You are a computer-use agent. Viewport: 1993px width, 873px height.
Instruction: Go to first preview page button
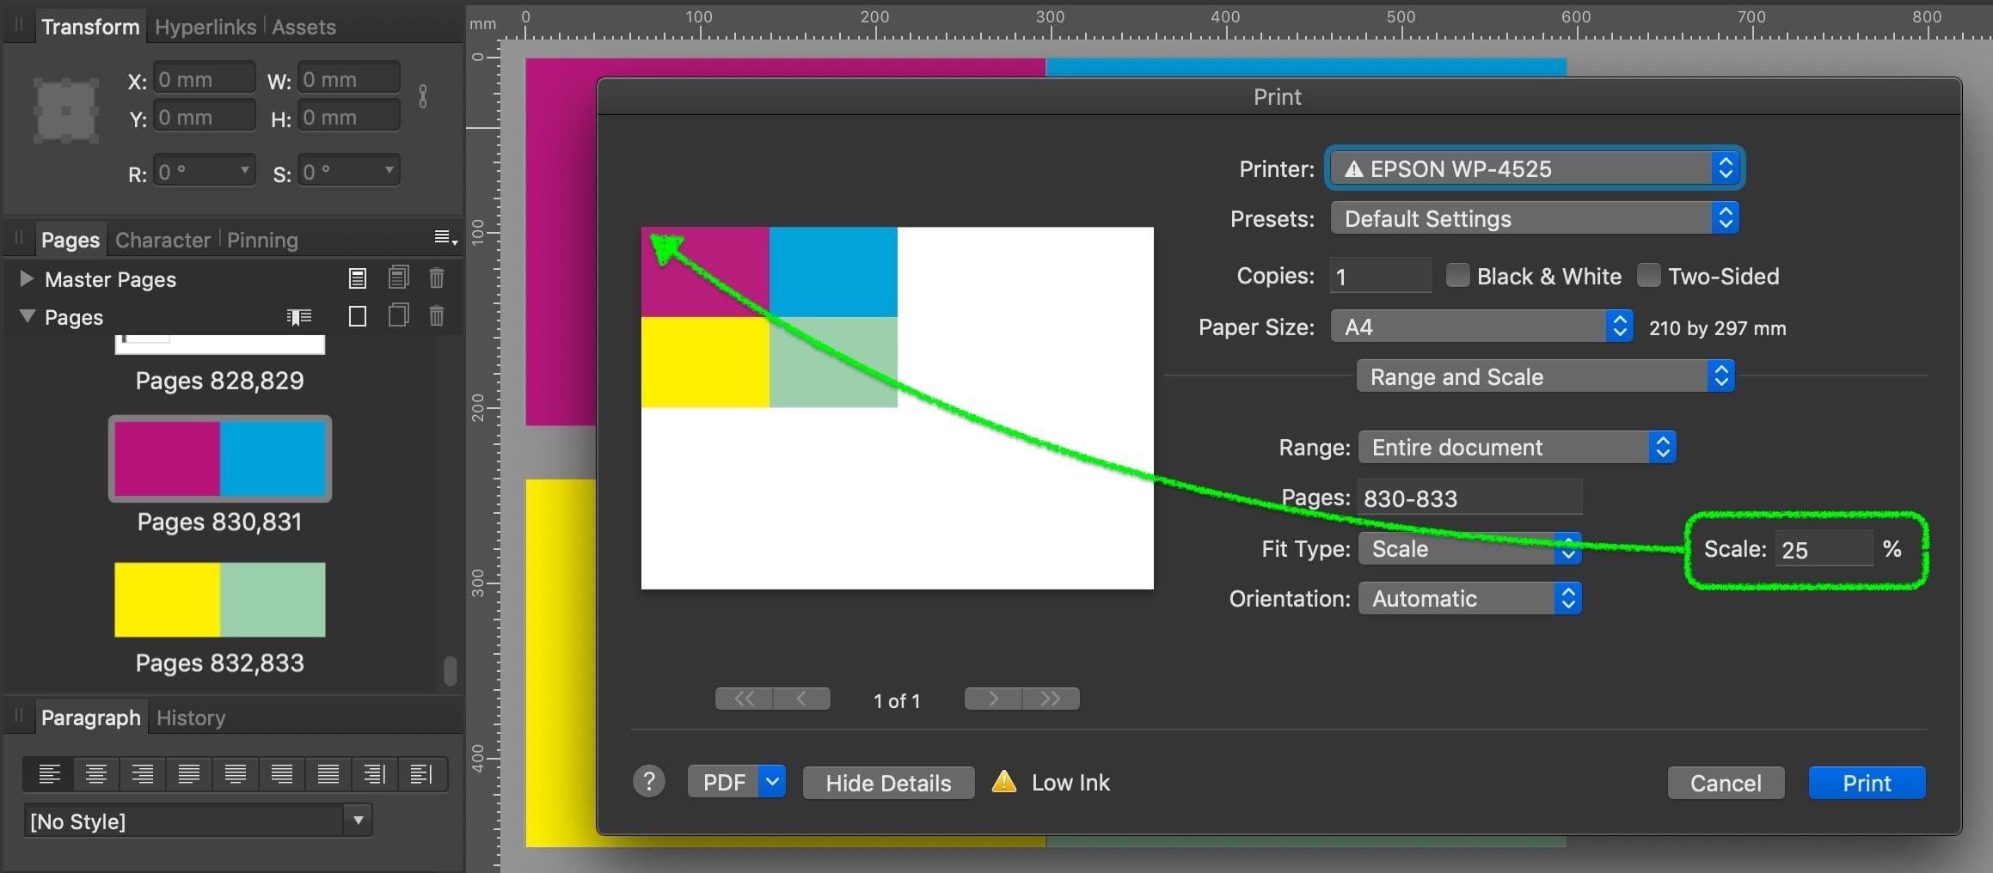(745, 699)
